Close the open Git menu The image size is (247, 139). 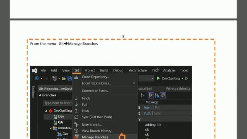click(x=77, y=70)
